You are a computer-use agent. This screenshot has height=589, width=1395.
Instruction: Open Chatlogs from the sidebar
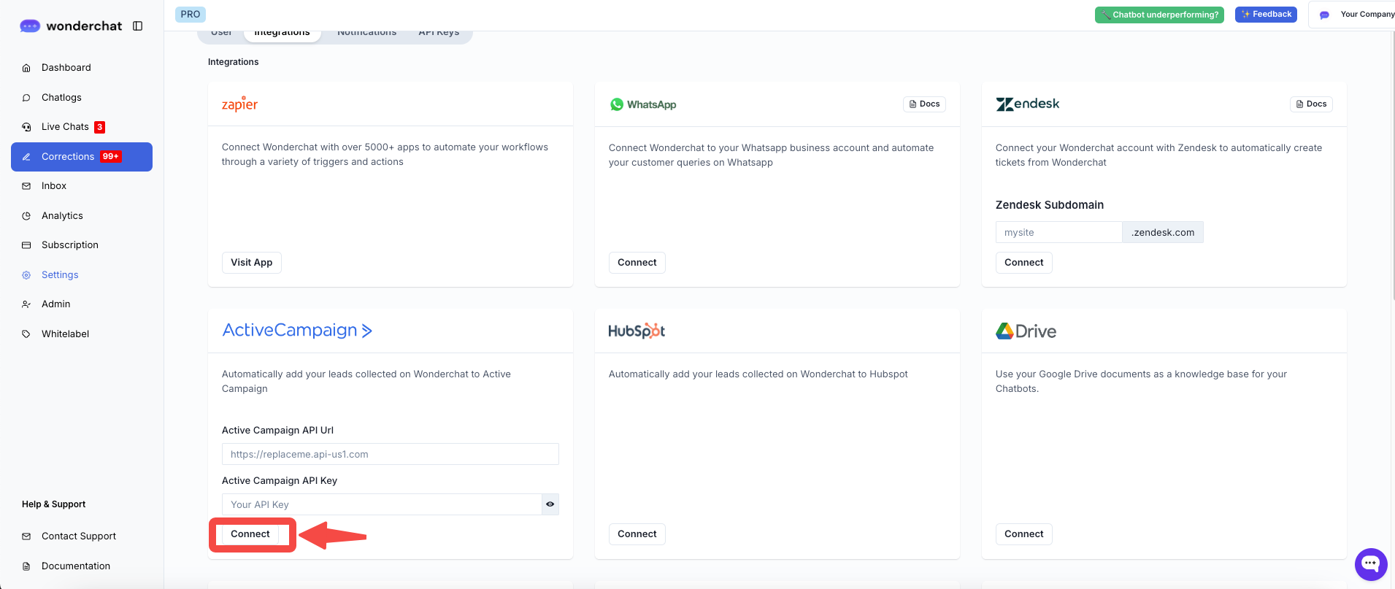click(61, 98)
